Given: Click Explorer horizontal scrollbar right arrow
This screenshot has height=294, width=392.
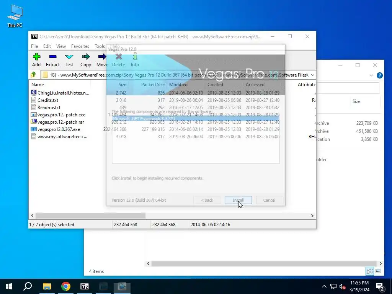Looking at the screenshot, I should [381, 263].
